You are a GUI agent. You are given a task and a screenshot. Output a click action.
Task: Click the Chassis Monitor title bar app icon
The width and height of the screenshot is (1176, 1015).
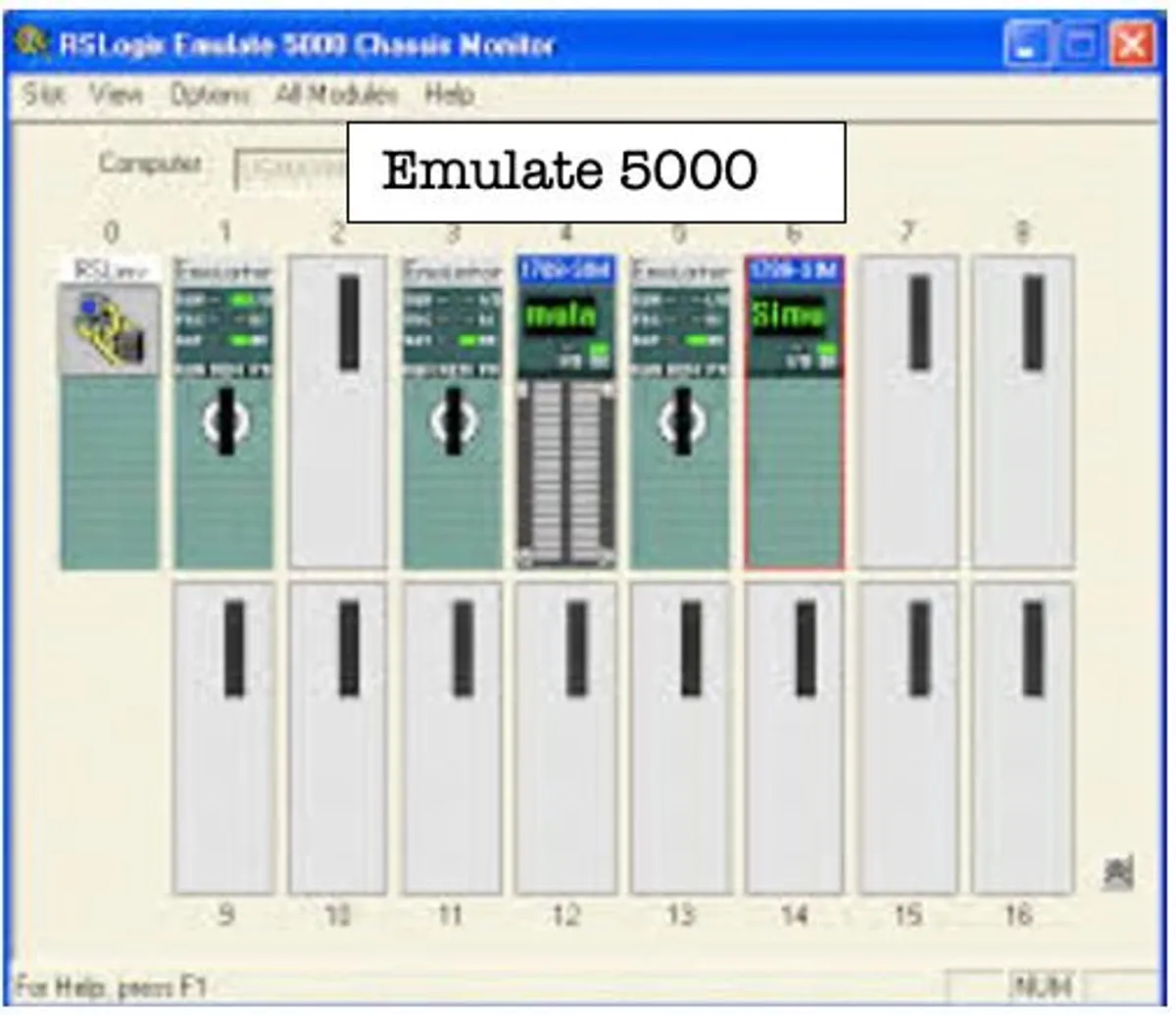pyautogui.click(x=32, y=45)
